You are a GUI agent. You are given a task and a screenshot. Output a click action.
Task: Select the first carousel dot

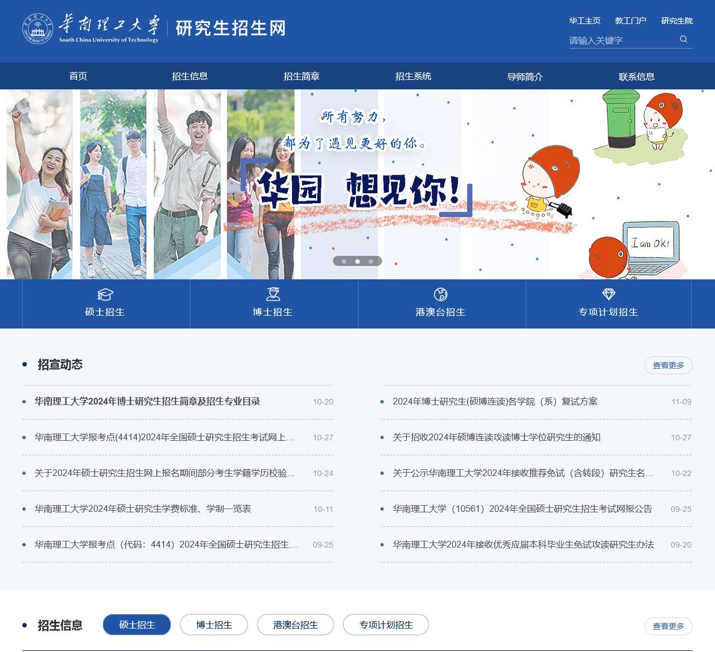click(x=344, y=261)
